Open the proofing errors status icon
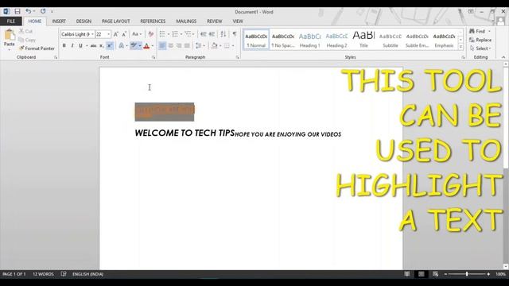This screenshot has height=286, width=509. pyautogui.click(x=64, y=274)
